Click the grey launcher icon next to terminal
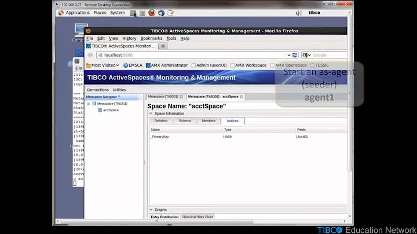417x234 pixels. tap(142, 13)
